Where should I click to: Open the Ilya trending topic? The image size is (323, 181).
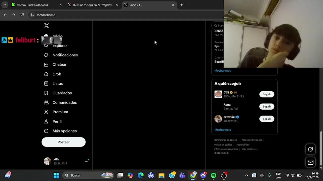coord(217,46)
